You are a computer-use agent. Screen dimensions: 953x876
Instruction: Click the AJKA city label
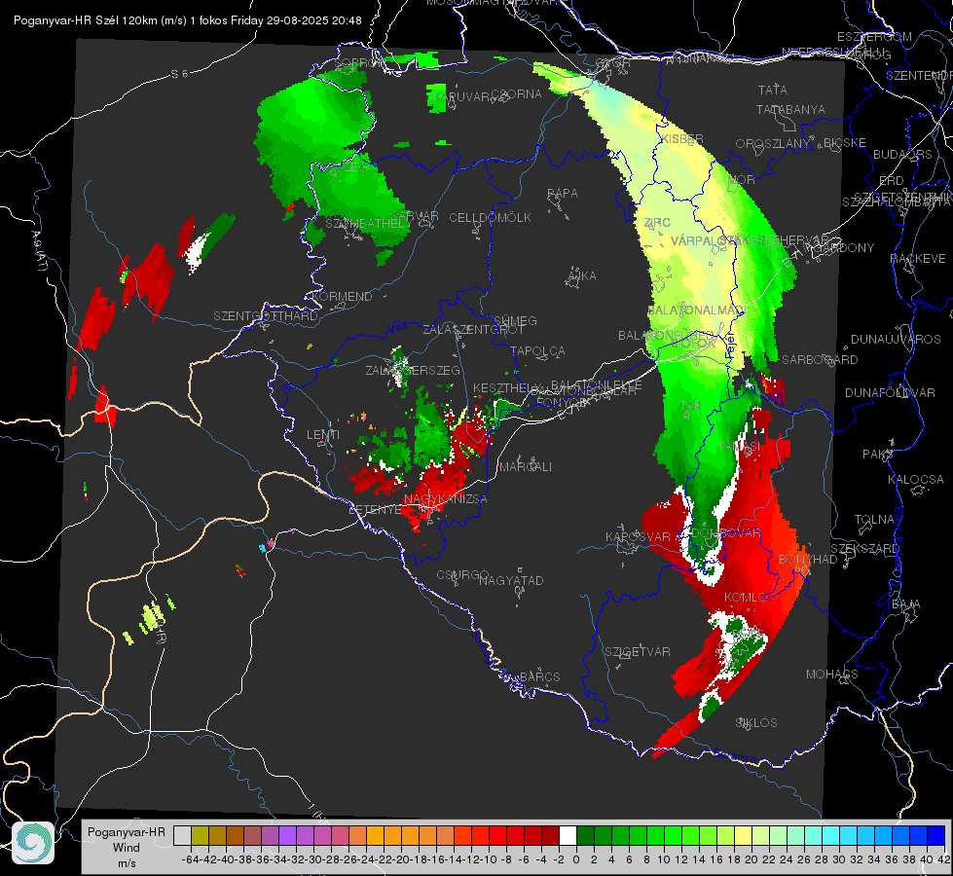click(582, 275)
